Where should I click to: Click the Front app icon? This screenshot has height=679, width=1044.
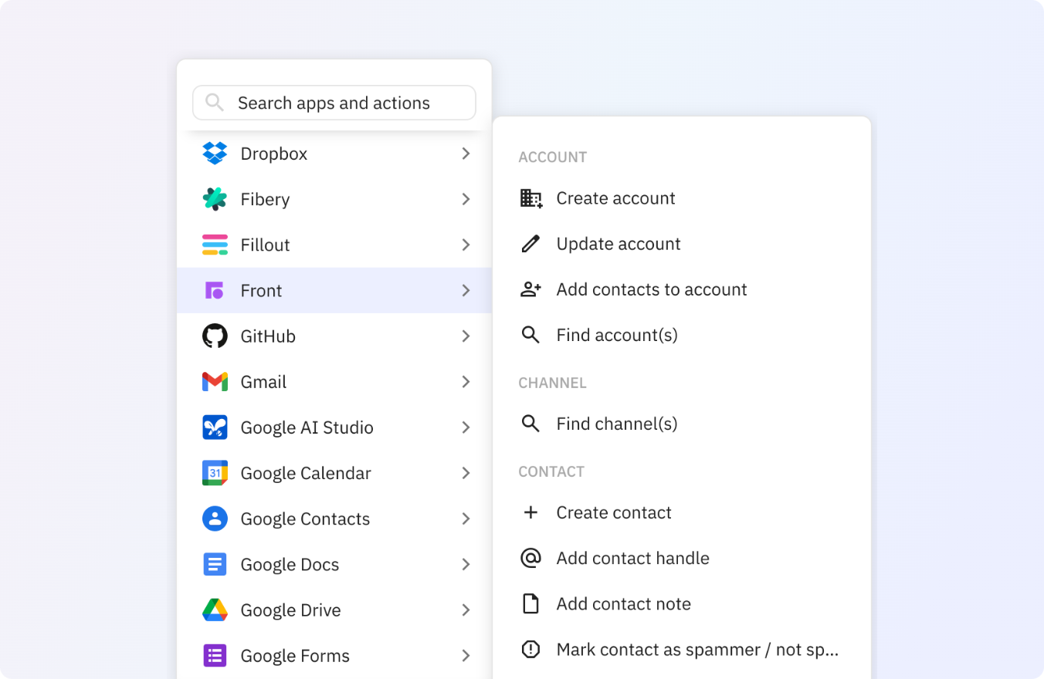click(215, 290)
